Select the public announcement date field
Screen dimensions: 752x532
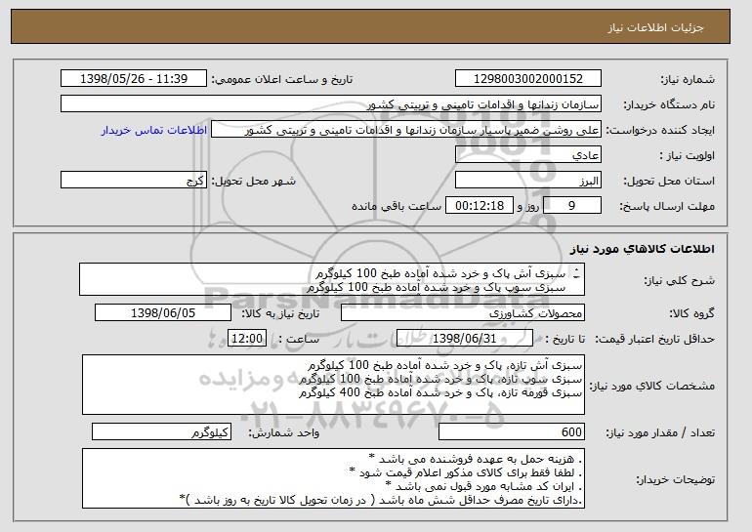(134, 79)
